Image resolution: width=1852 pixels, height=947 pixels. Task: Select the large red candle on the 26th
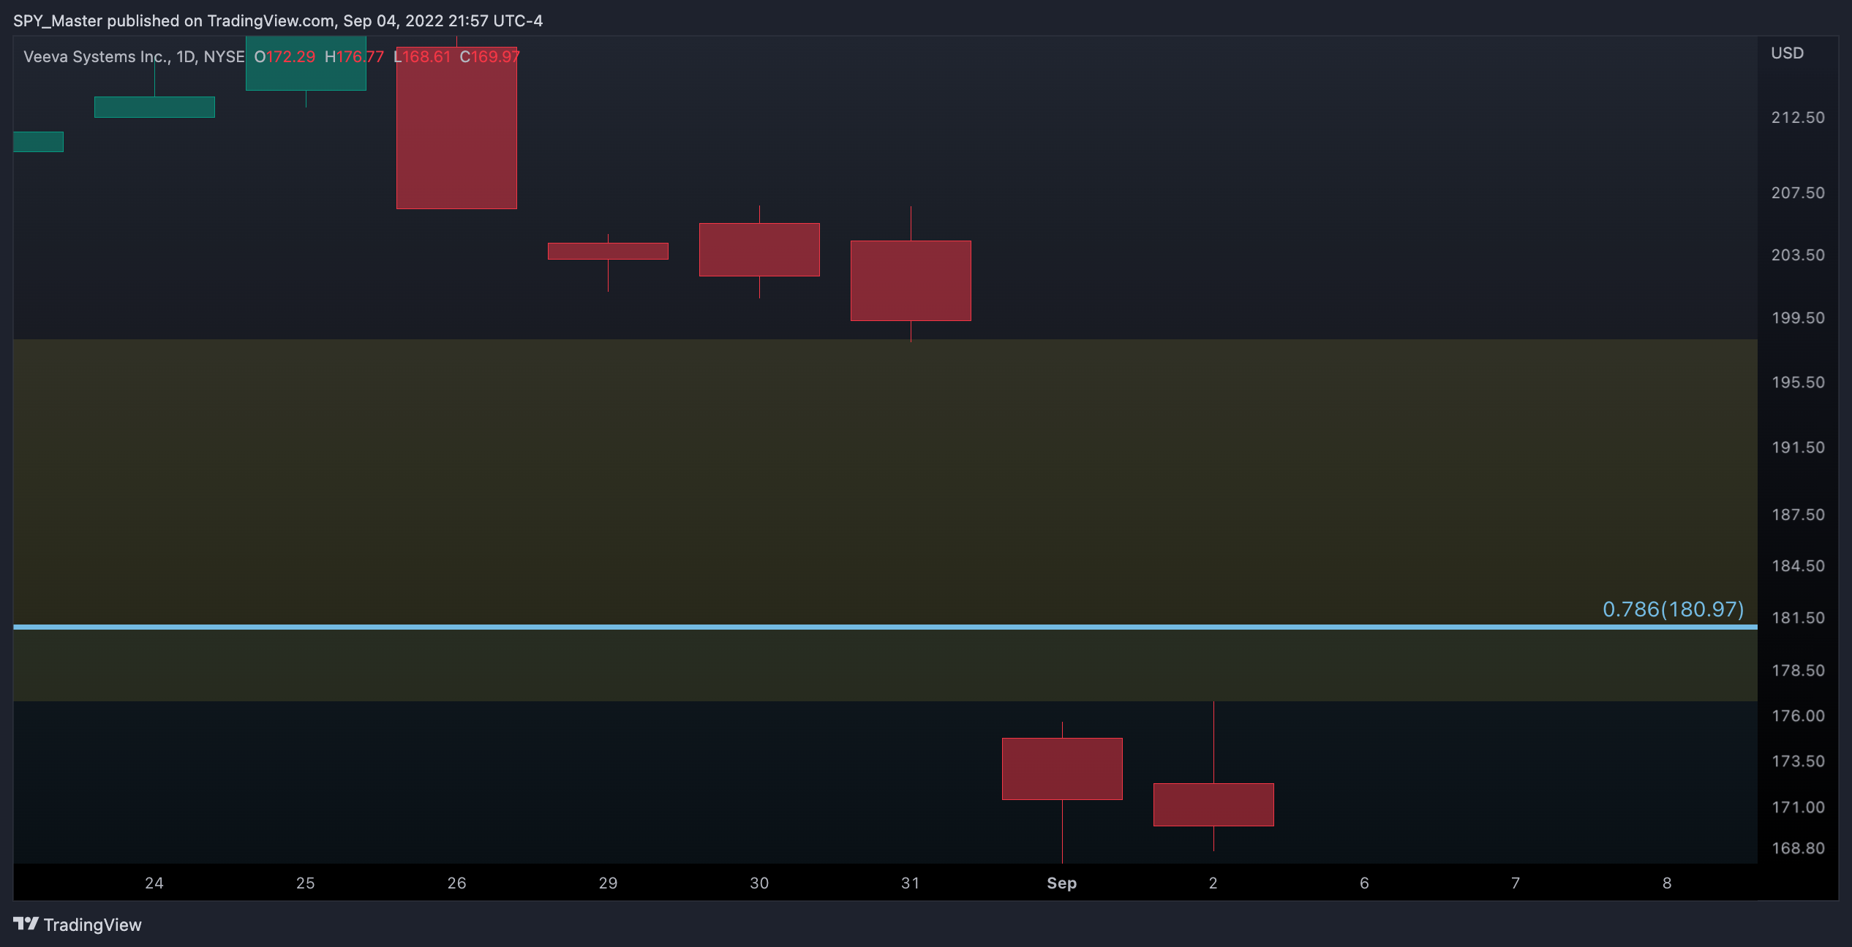pos(456,128)
